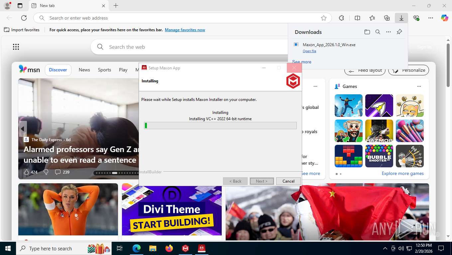The width and height of the screenshot is (452, 255).
Task: Click See more in Downloads panel
Action: (x=301, y=62)
